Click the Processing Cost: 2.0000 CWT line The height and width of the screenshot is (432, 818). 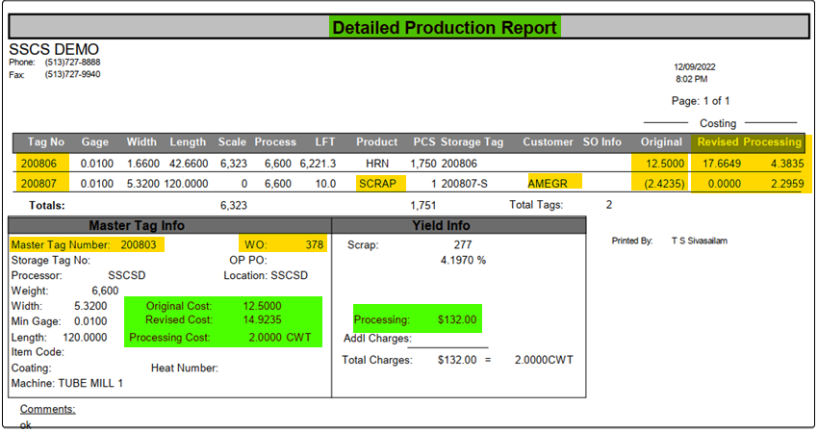[x=220, y=338]
